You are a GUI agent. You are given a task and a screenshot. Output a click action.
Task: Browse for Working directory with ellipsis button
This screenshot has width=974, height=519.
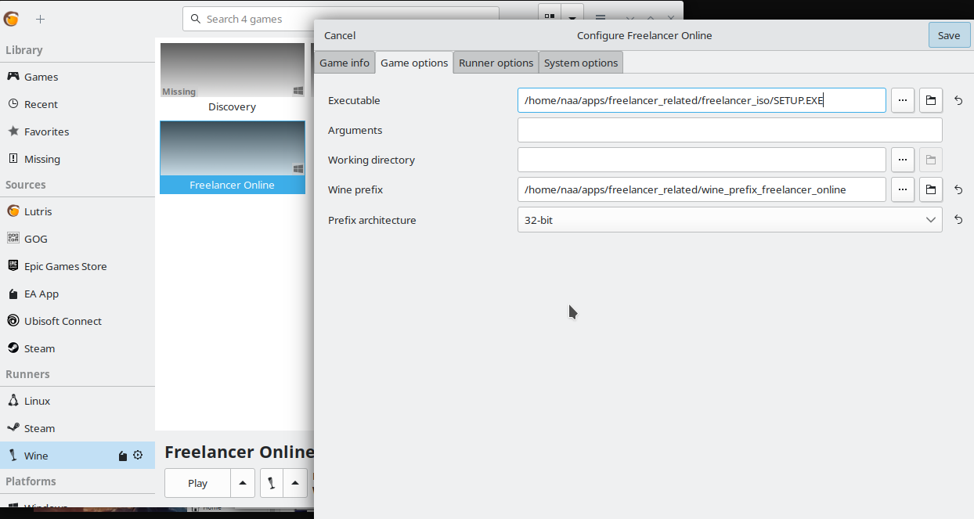coord(903,160)
